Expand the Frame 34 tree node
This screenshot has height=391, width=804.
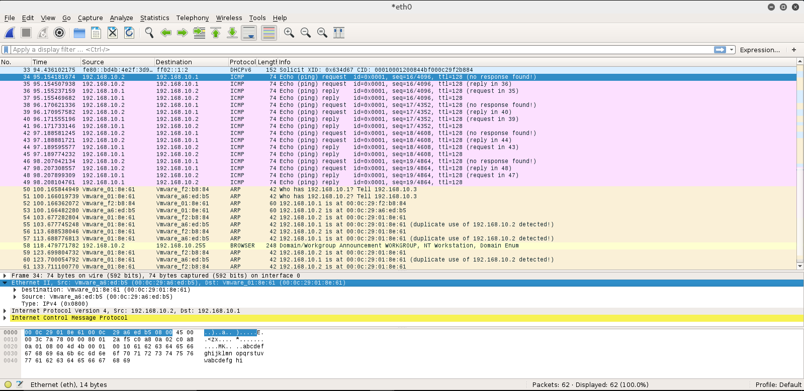5,276
